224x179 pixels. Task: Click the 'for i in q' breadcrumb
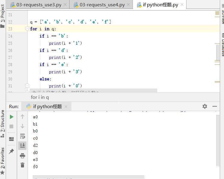[x=40, y=97]
